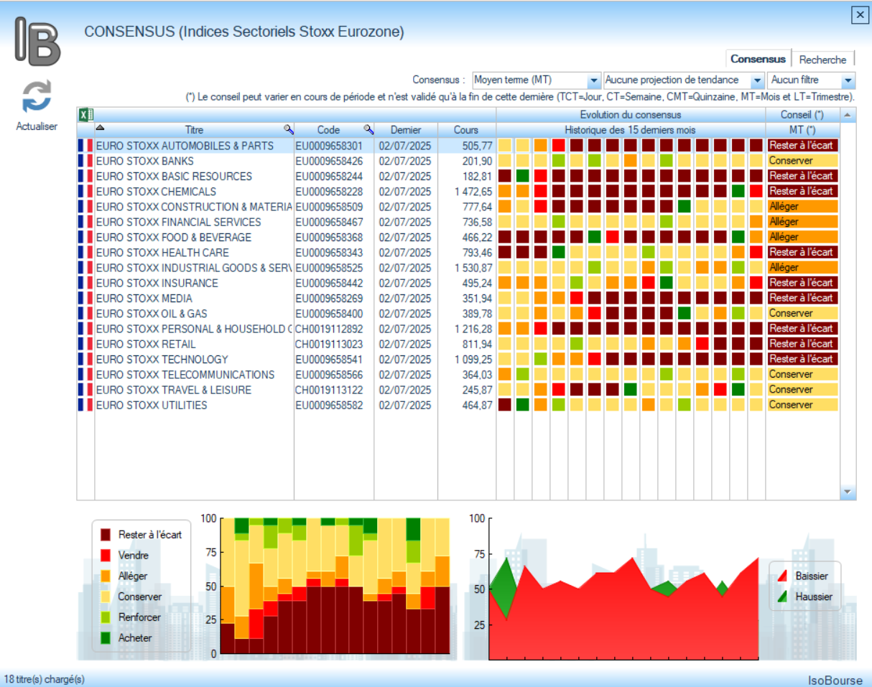The width and height of the screenshot is (872, 687).
Task: Select EURO STOXX FINANCIAL SERVICES row
Action: coord(458,222)
